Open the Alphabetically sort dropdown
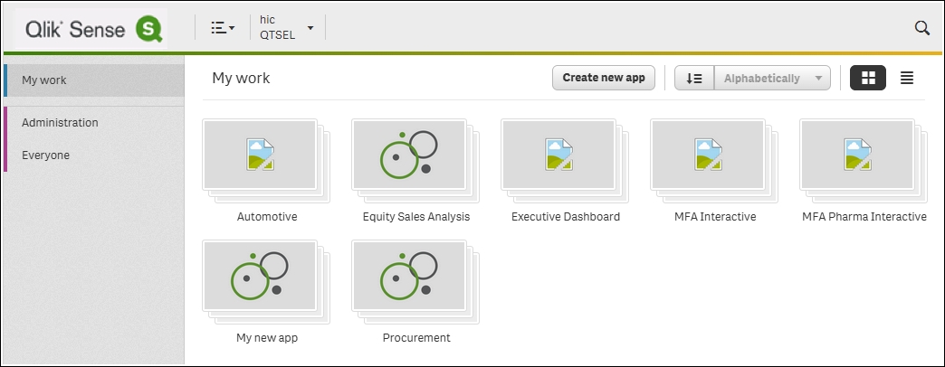Viewport: 945px width, 367px height. [772, 79]
